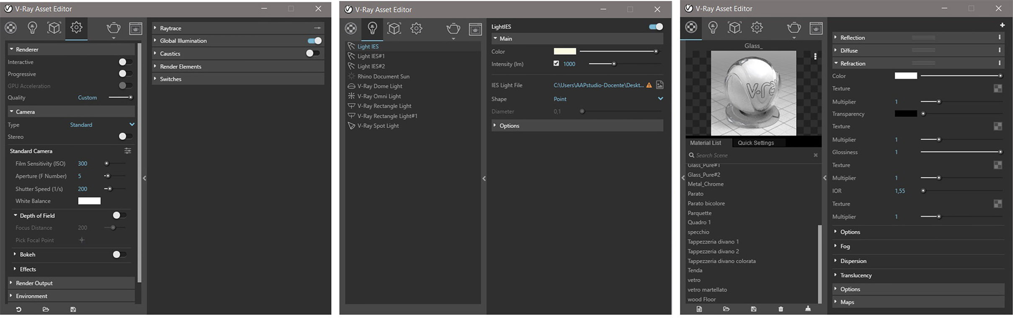This screenshot has width=1013, height=321.
Task: Click the Quality slider
Action: (121, 97)
